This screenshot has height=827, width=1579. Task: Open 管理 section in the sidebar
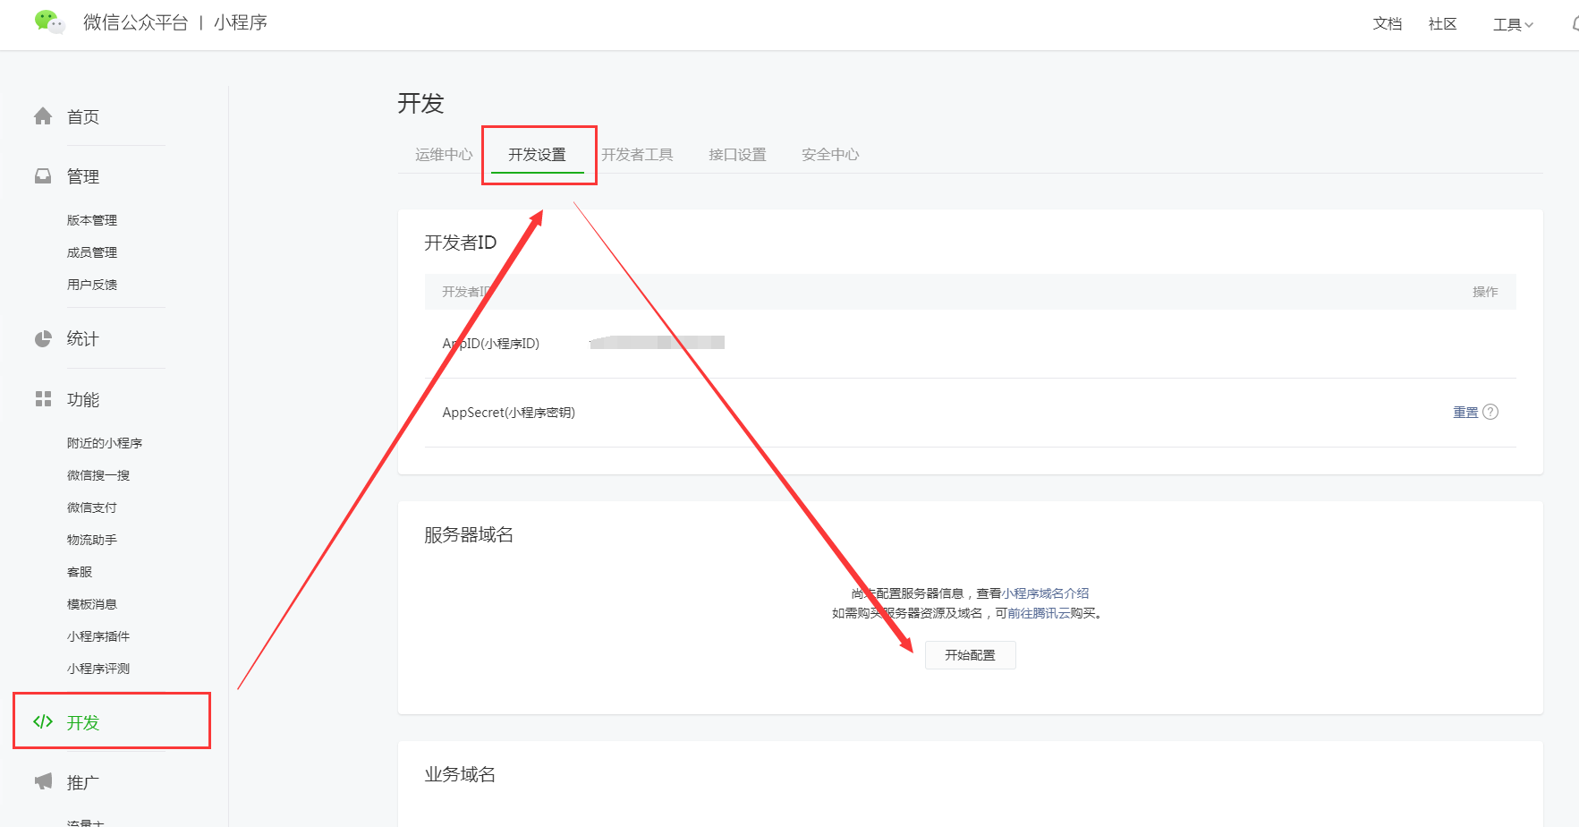[x=83, y=176]
